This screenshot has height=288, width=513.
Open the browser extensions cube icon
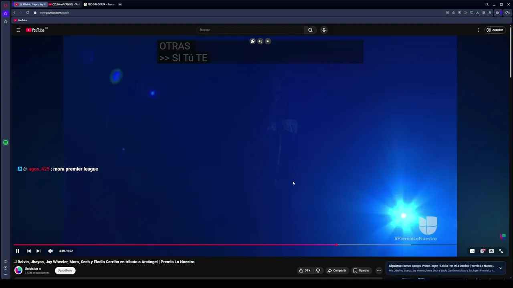coord(497,12)
